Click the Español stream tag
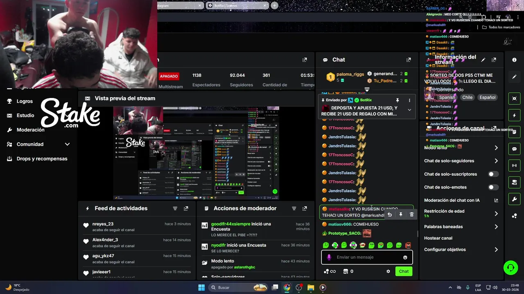The image size is (524, 294). coord(488,98)
